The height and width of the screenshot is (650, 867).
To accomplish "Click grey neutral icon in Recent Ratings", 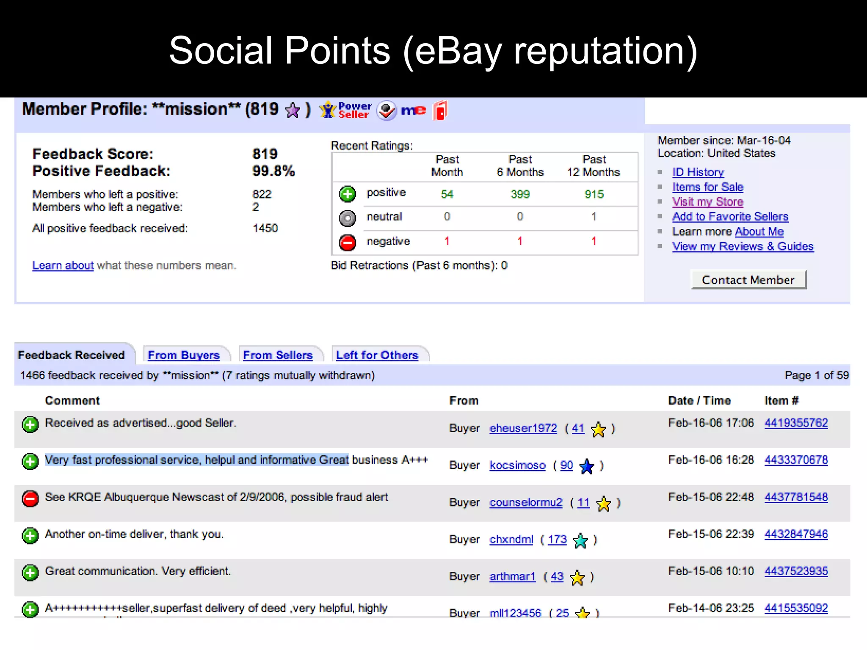I will pos(348,218).
